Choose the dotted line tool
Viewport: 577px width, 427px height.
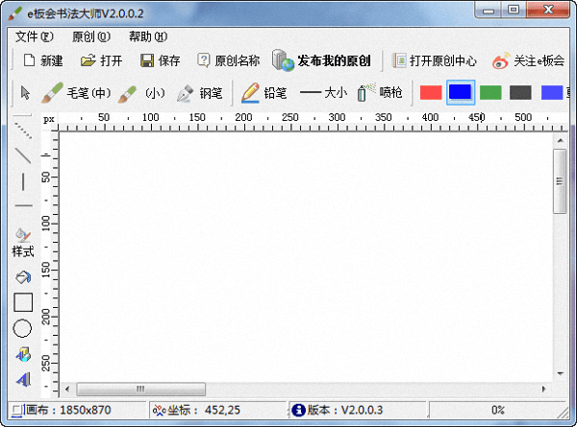(x=23, y=130)
